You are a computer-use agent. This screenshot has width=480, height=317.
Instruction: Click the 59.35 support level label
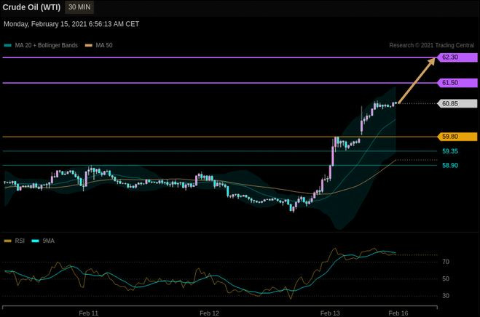click(x=450, y=151)
